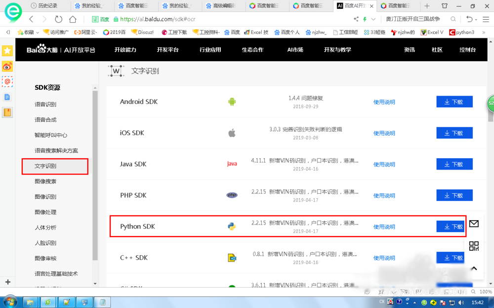494x308 pixels.
Task: Open 开放能力 menu
Action: click(x=125, y=50)
